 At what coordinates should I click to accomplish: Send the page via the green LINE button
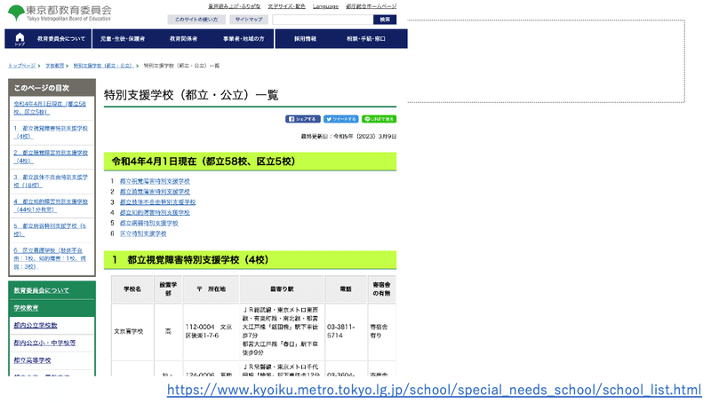(379, 119)
